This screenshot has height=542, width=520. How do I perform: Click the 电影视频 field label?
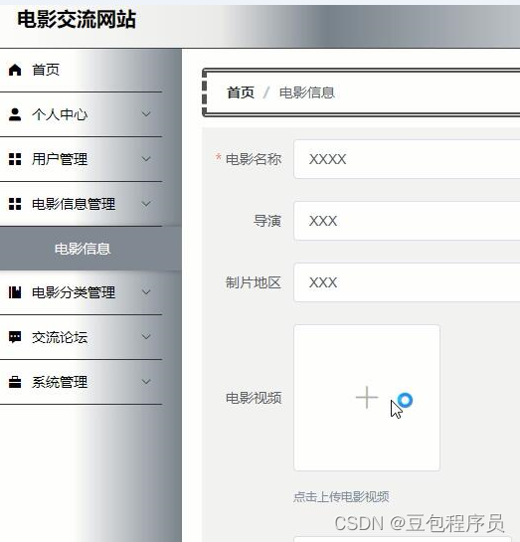(x=254, y=398)
